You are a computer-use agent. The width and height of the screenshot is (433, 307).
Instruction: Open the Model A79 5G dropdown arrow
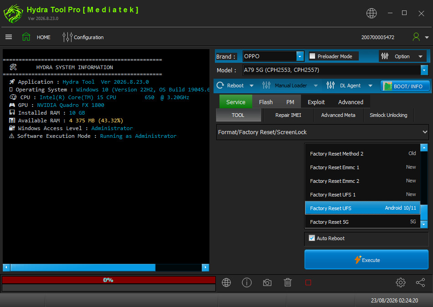pos(424,70)
